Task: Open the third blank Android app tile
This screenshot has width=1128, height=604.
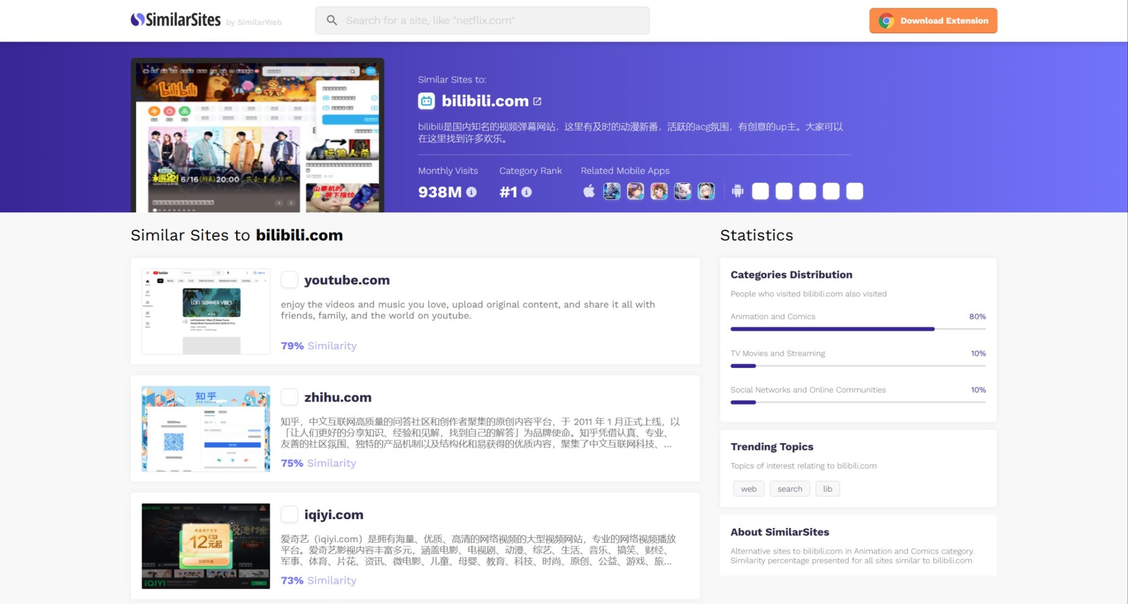Action: (807, 191)
